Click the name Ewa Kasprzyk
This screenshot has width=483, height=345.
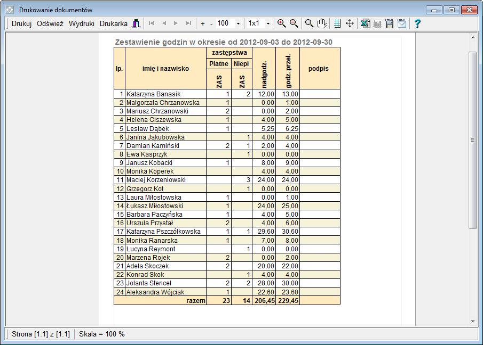147,154
